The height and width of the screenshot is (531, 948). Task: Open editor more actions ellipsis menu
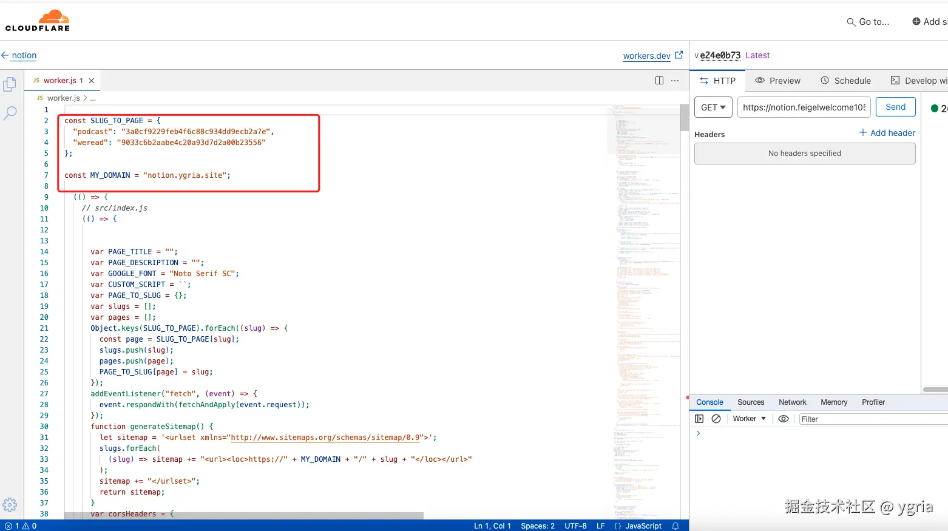(675, 81)
